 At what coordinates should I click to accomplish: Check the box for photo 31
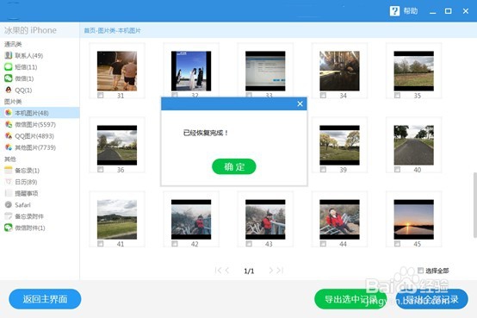[101, 96]
